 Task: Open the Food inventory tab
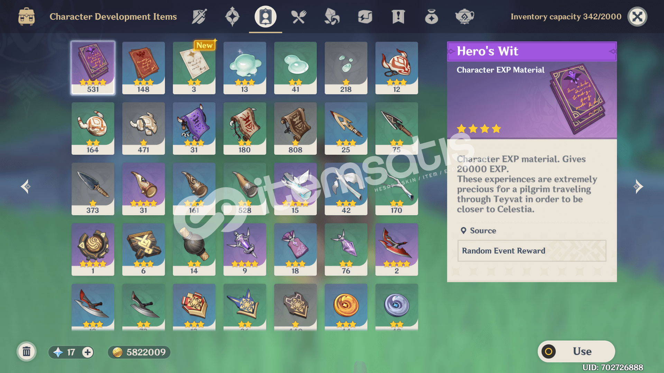click(299, 17)
